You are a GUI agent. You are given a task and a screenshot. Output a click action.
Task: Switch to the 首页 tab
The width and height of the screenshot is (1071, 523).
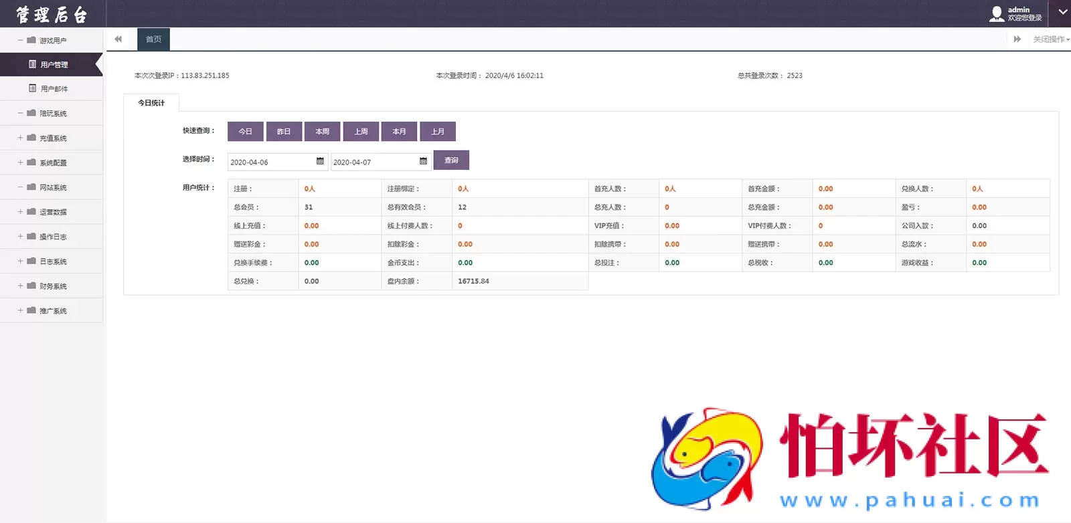pos(153,39)
